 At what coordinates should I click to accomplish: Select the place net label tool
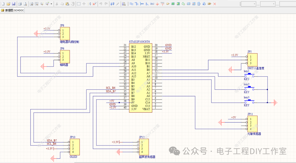click(x=152, y=4)
